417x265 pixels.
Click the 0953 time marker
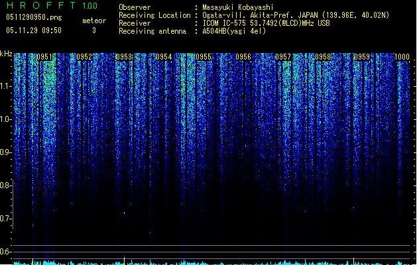pyautogui.click(x=124, y=57)
